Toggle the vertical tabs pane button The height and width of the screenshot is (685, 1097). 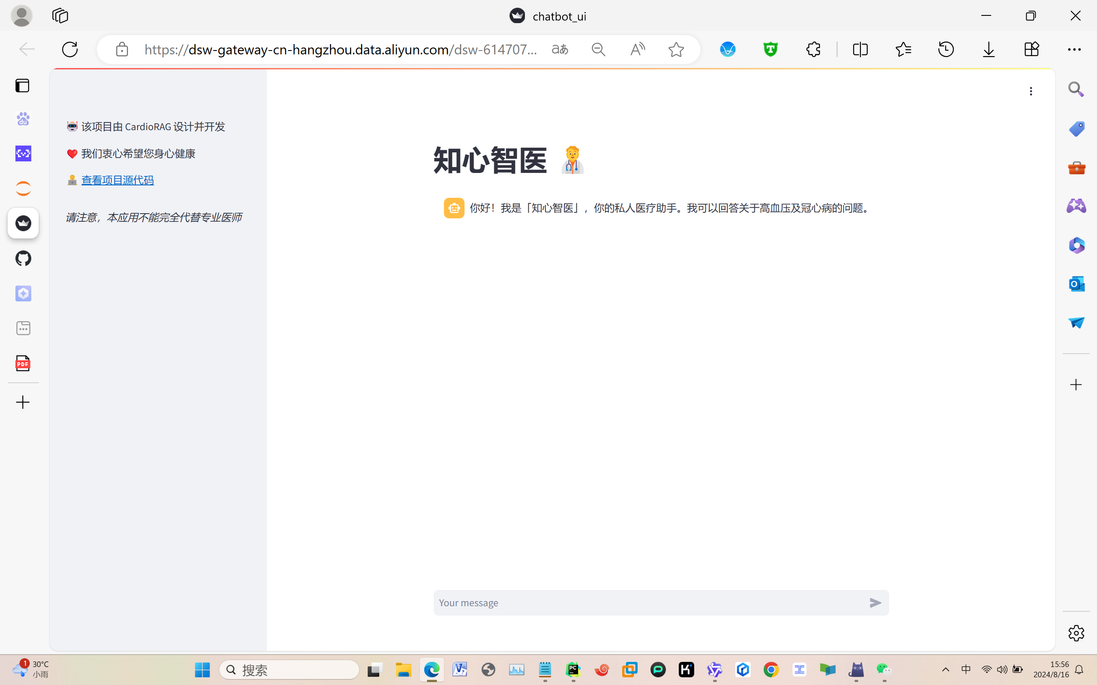(x=22, y=86)
